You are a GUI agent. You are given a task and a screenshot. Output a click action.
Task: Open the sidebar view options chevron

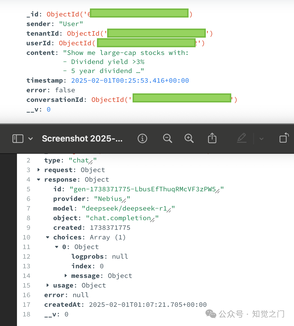coord(31,139)
